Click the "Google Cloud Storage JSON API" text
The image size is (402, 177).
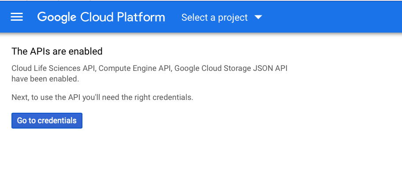click(232, 68)
